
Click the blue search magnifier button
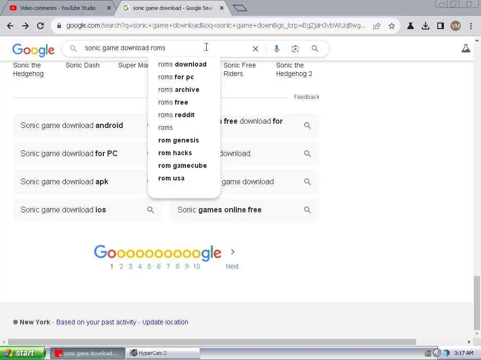[x=315, y=49]
